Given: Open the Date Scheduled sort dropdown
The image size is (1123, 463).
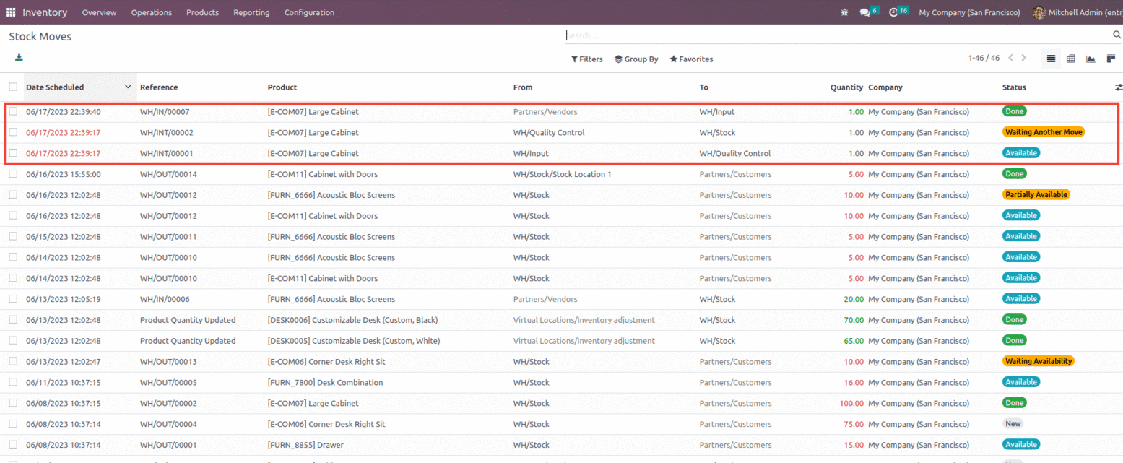Looking at the screenshot, I should coord(127,86).
